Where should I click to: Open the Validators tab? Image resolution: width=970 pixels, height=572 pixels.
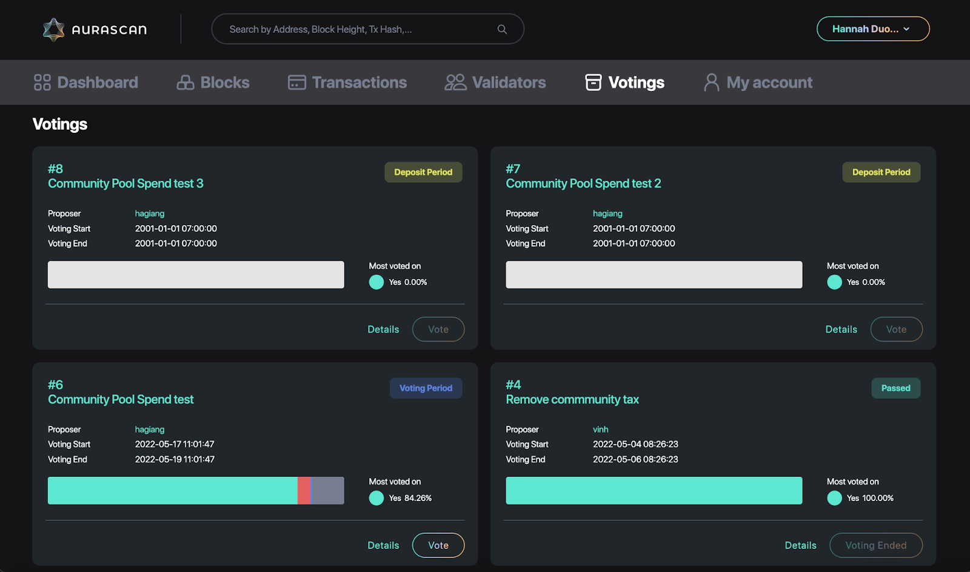click(495, 82)
